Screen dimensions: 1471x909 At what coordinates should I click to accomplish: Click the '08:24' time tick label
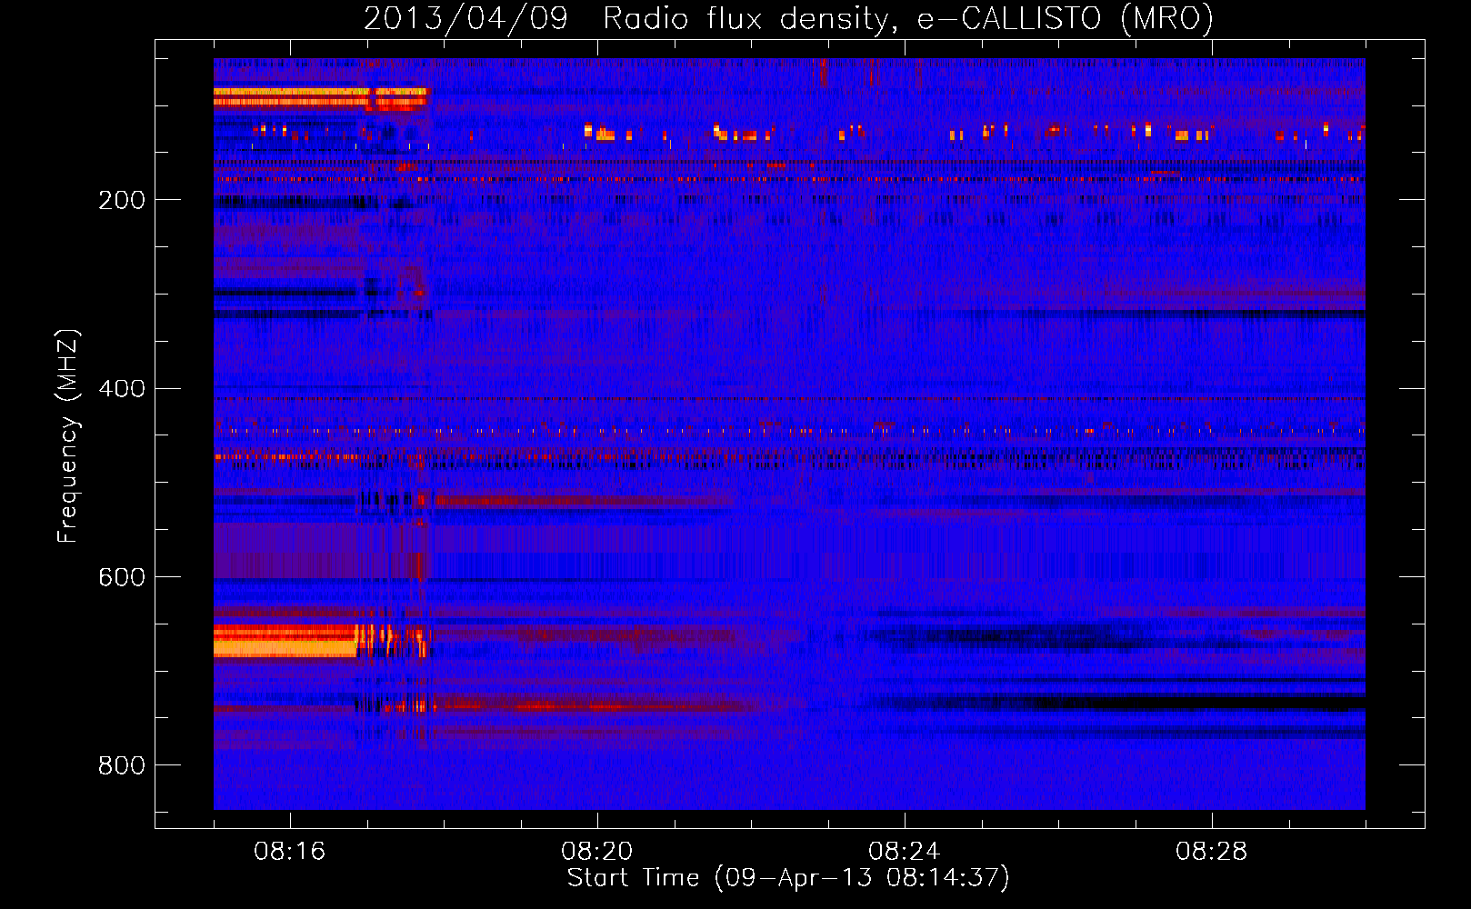[904, 852]
